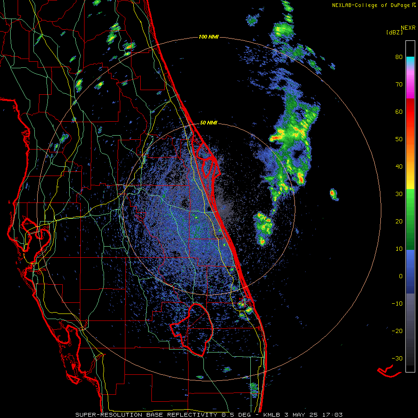Click the [dBZ] legend unit label

tap(394, 32)
